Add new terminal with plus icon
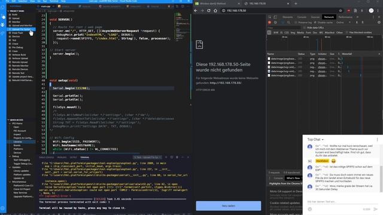This screenshot has width=383, height=215. coord(166,158)
